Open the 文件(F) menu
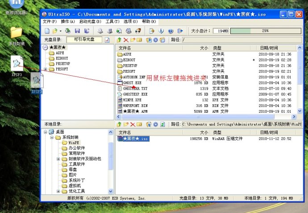308x213 pixels. (50, 21)
